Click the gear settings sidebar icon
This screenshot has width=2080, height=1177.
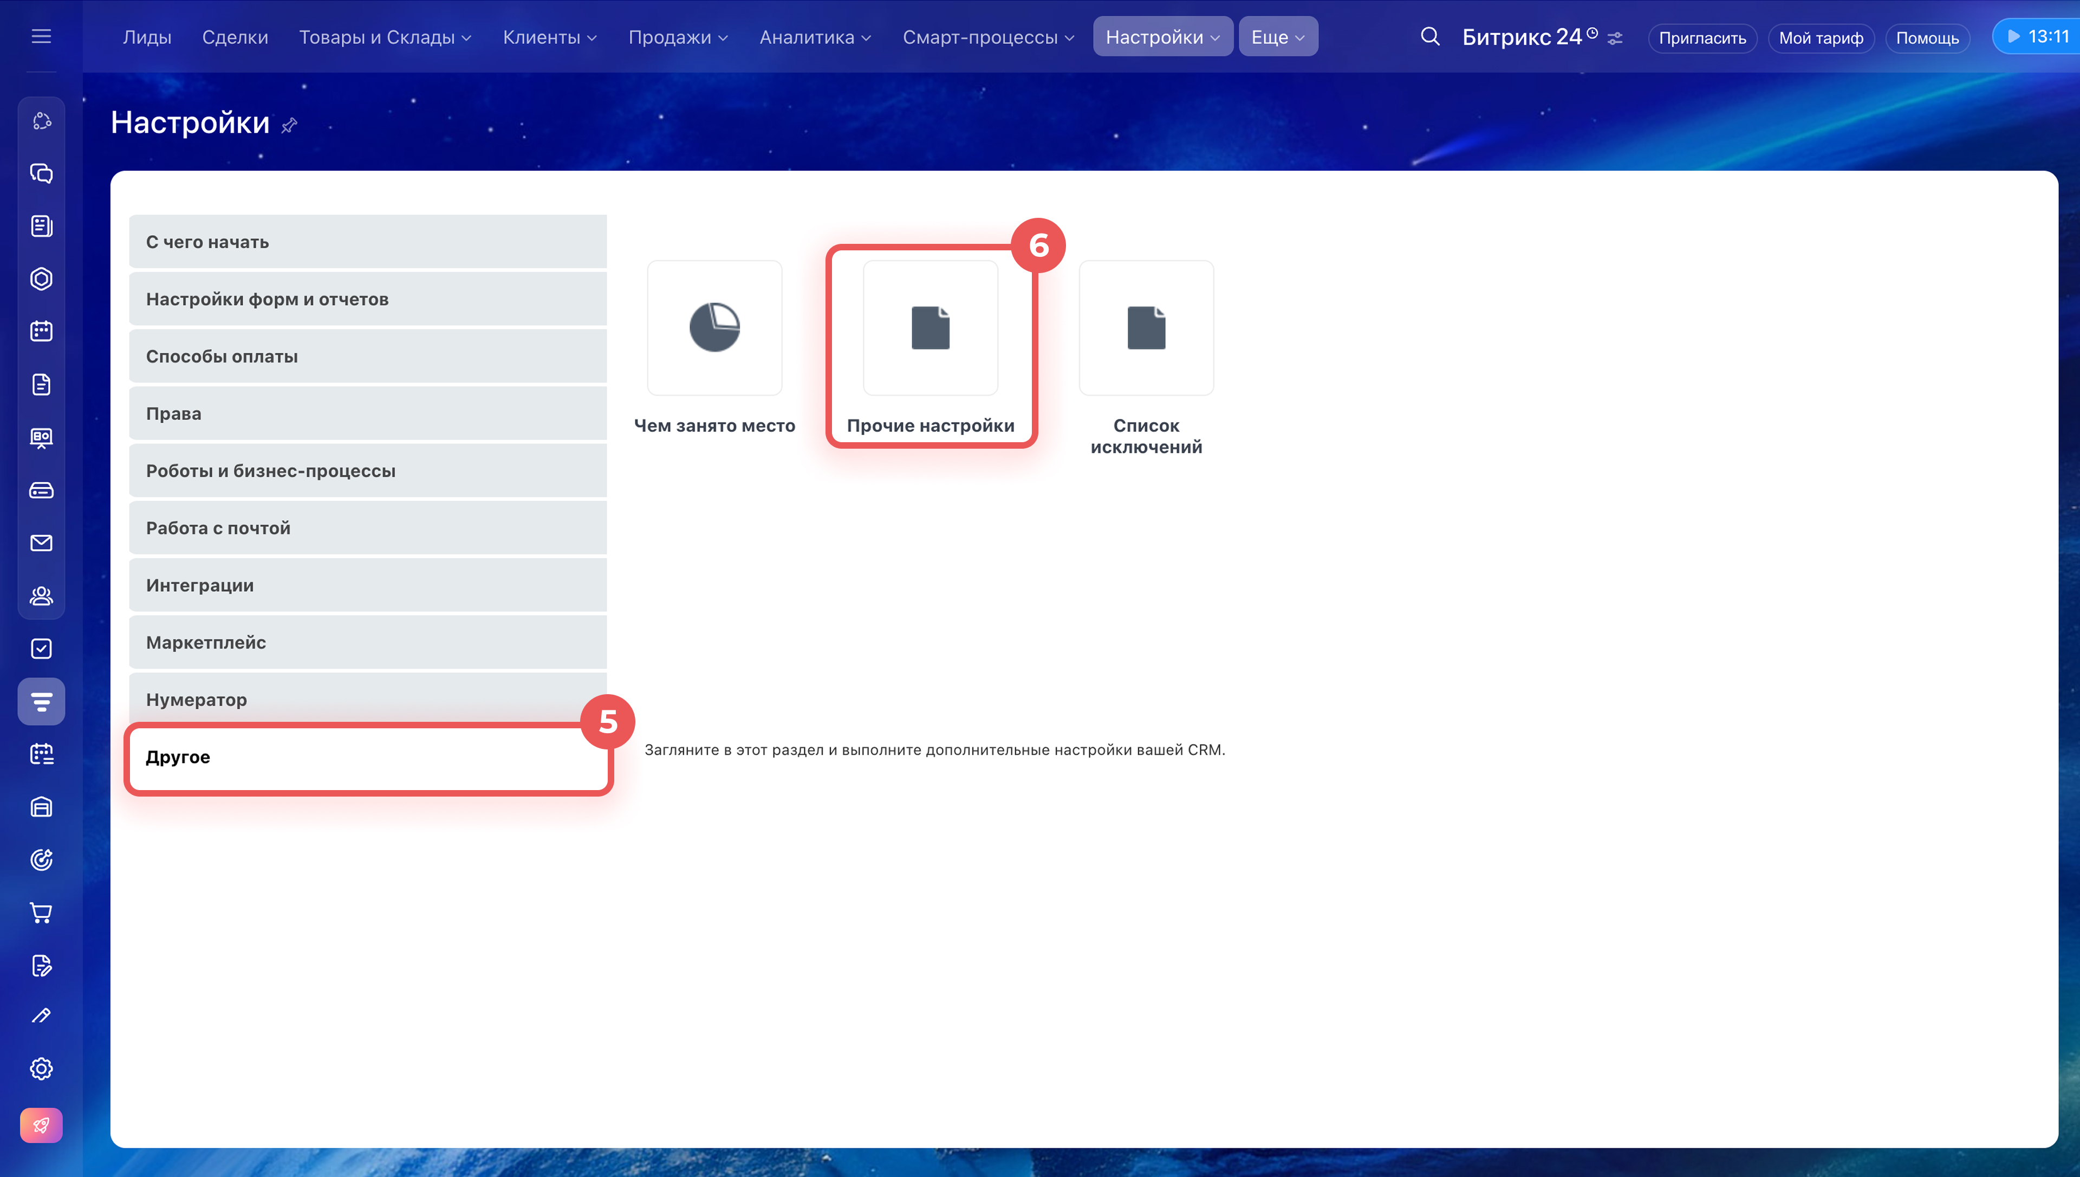pyautogui.click(x=41, y=1069)
